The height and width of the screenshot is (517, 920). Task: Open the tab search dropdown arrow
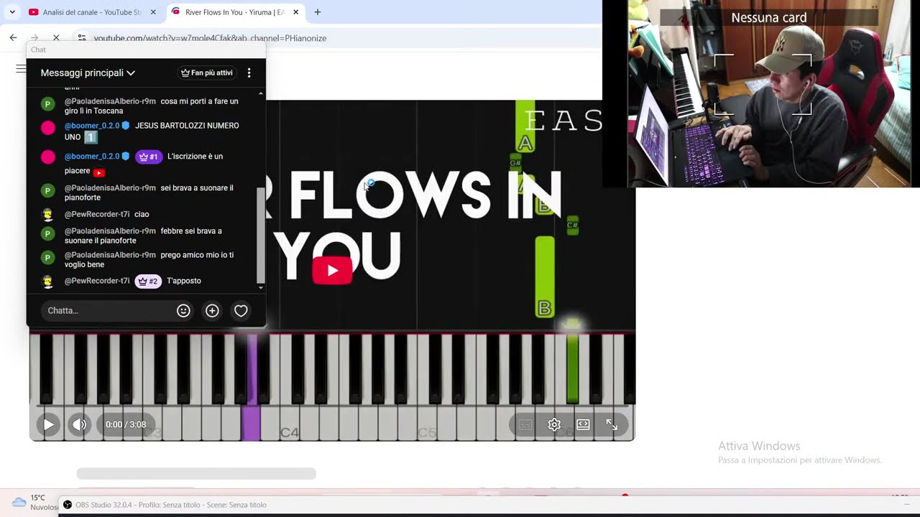coord(12,12)
